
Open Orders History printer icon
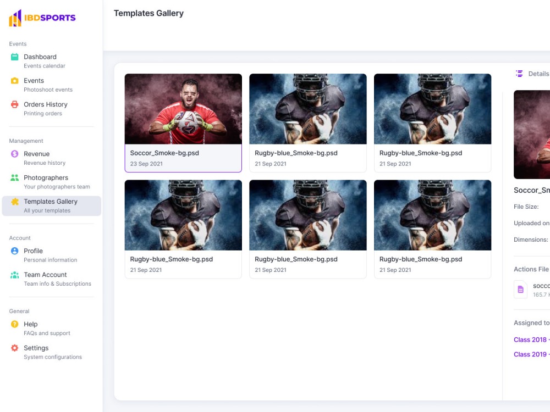(14, 104)
